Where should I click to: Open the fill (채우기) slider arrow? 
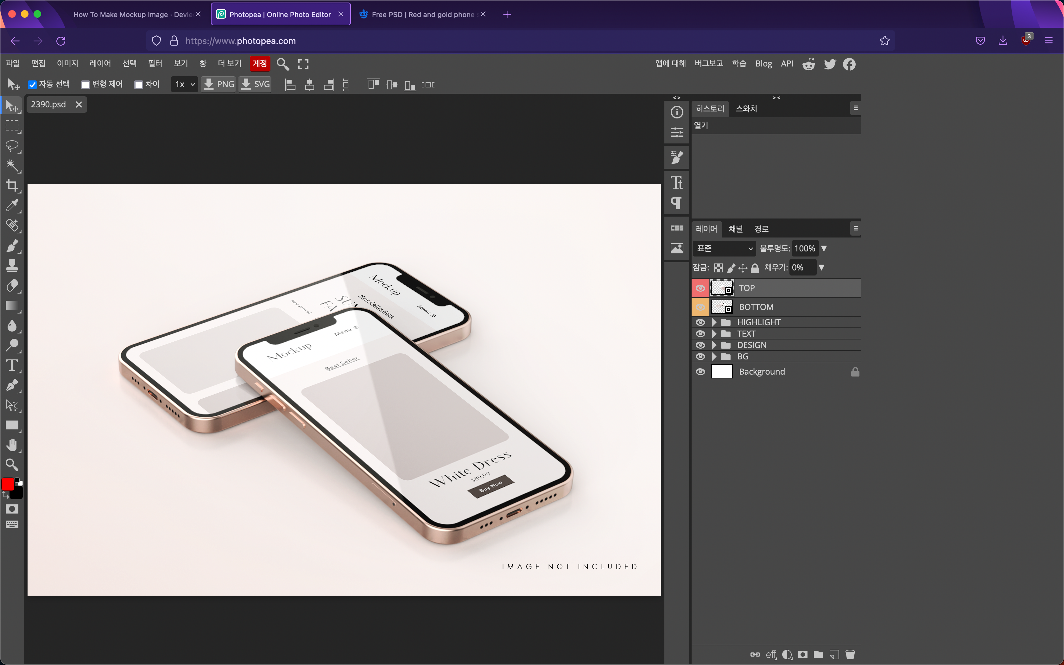tap(821, 267)
